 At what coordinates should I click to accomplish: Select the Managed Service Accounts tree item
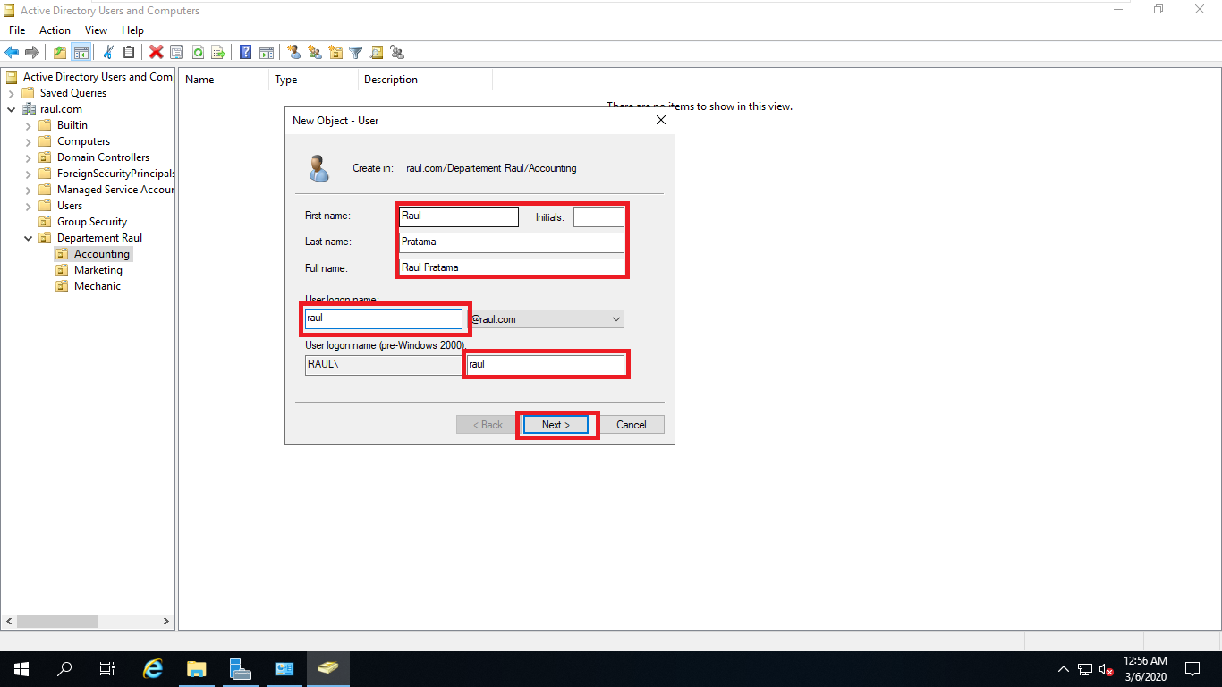[115, 190]
